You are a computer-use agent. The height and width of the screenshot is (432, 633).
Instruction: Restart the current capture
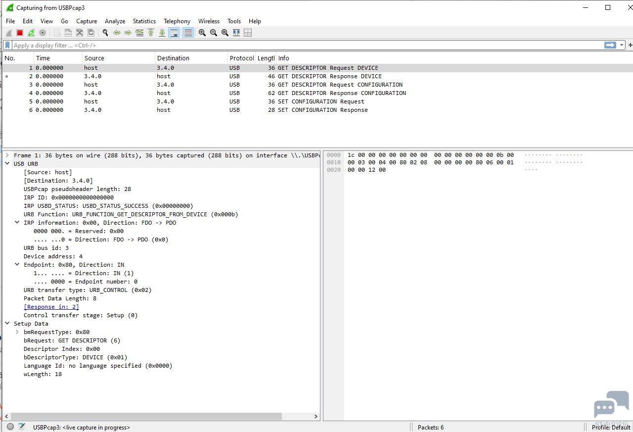(31, 33)
